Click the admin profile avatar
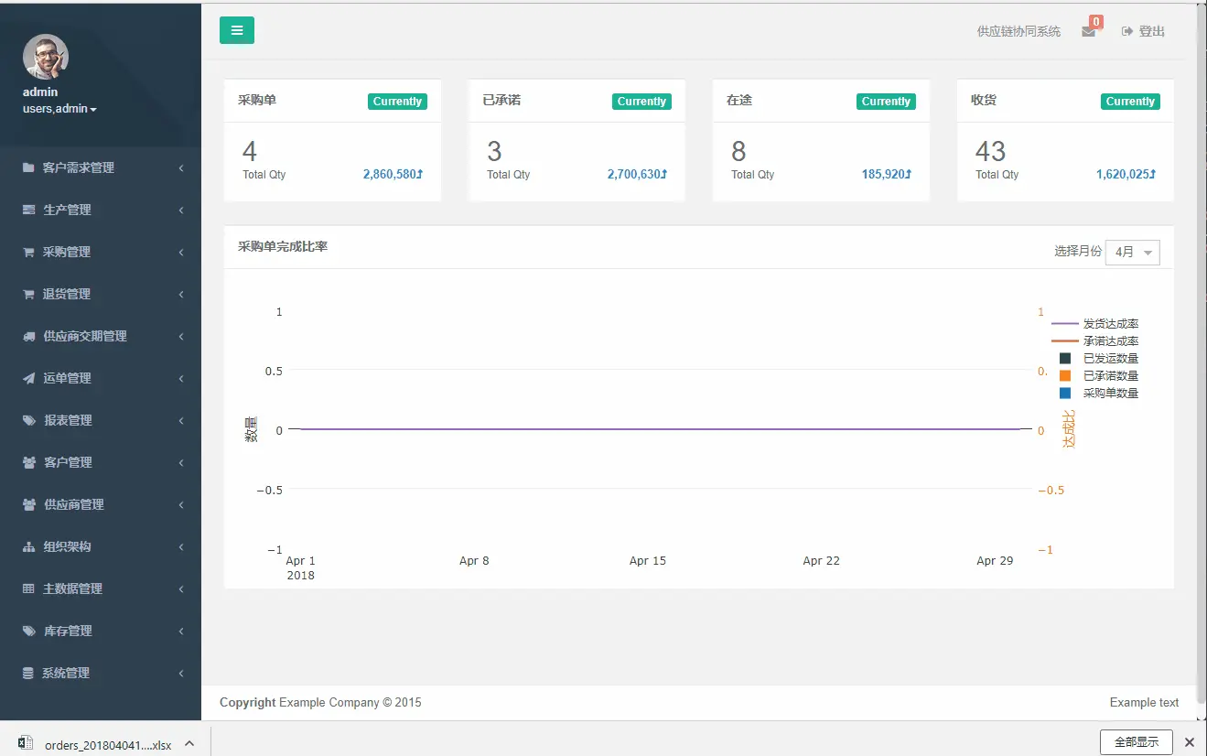This screenshot has width=1207, height=756. pyautogui.click(x=46, y=57)
